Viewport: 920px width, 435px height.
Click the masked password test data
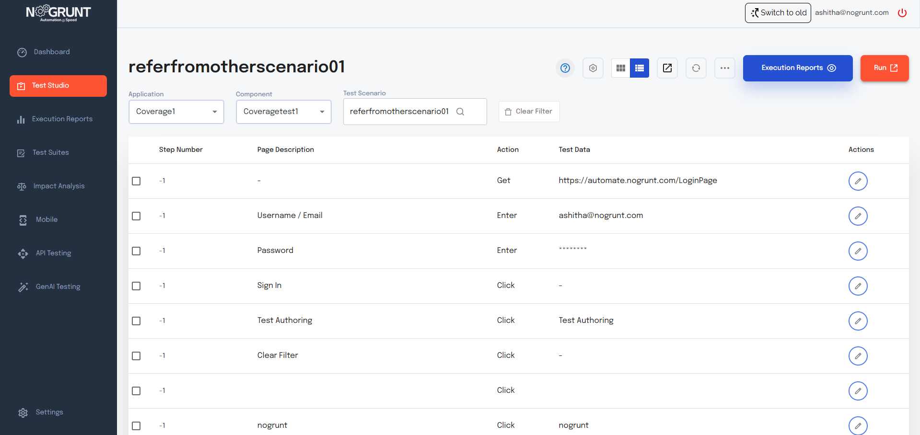(x=573, y=250)
